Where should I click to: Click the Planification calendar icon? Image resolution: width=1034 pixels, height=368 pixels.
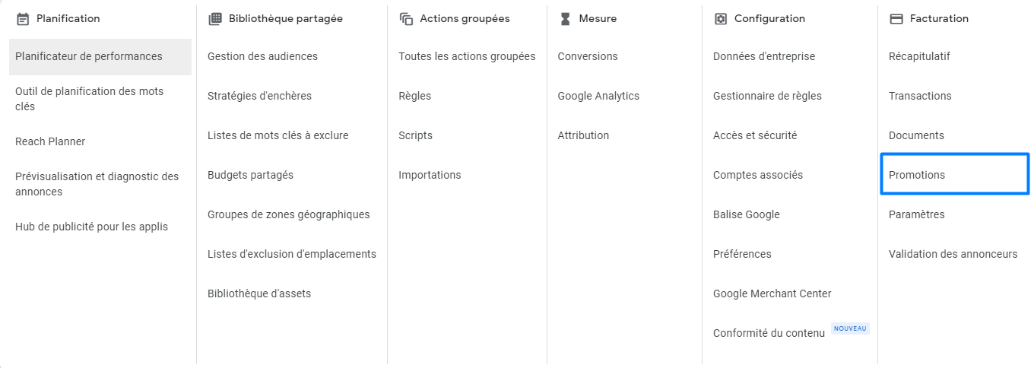pos(23,19)
